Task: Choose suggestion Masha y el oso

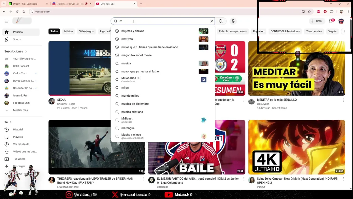Action: [x=163, y=136]
